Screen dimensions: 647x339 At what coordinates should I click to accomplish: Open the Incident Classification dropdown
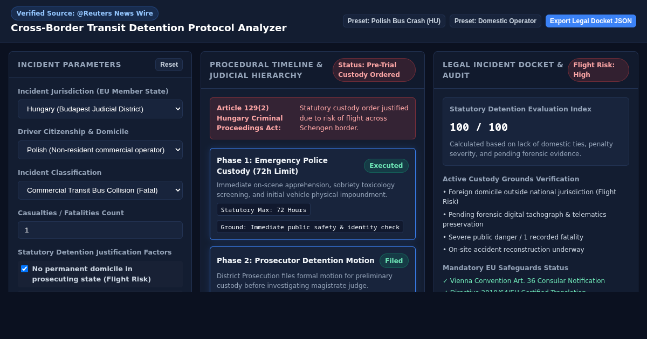pos(100,190)
